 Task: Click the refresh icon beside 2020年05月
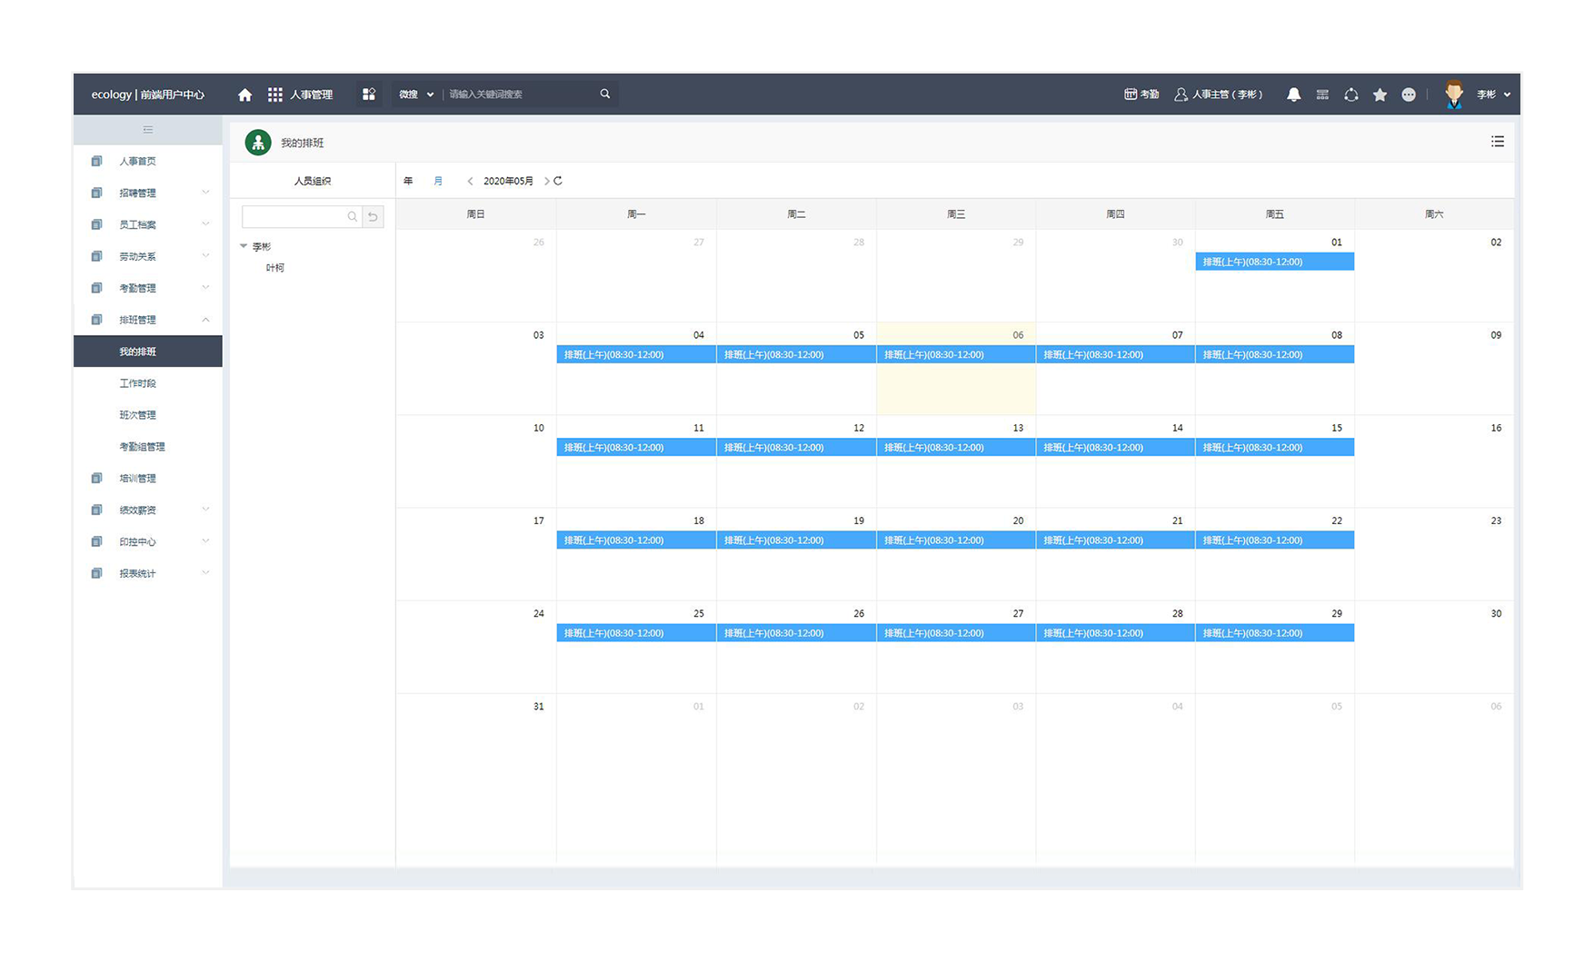click(x=558, y=181)
